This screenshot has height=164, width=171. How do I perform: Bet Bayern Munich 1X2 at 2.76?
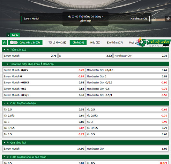click(x=30, y=56)
